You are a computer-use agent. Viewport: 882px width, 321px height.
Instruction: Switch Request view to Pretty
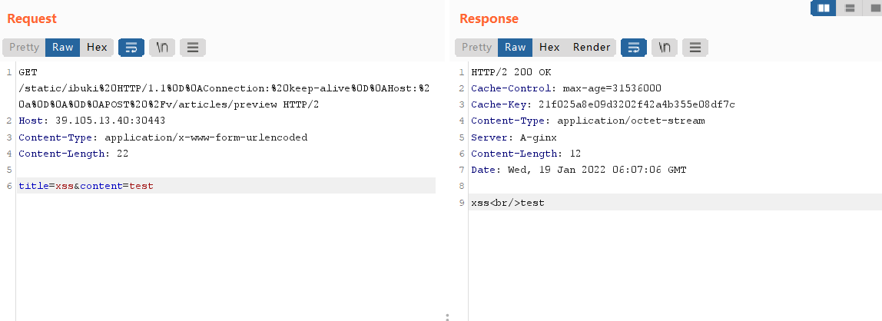click(24, 48)
